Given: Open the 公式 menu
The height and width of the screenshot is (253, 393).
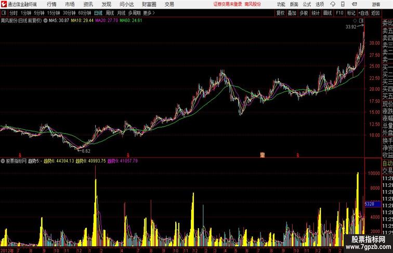Looking at the screenshot, I should click(307, 4).
